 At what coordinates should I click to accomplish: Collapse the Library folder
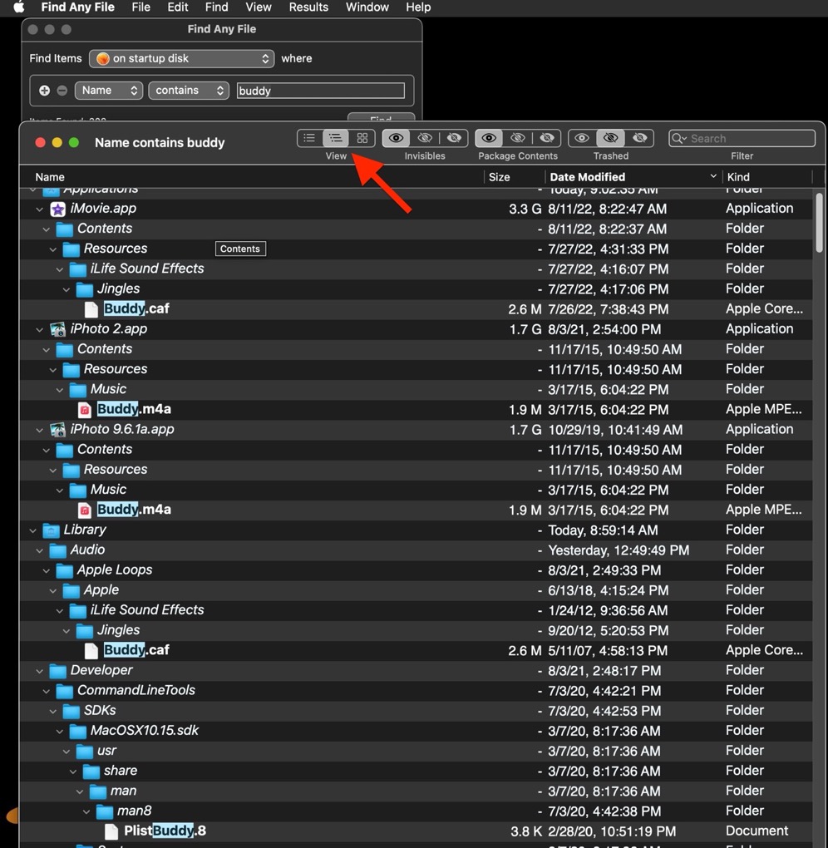33,530
